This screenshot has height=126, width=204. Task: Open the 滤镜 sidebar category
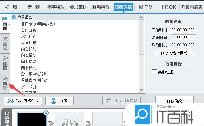click(5, 63)
